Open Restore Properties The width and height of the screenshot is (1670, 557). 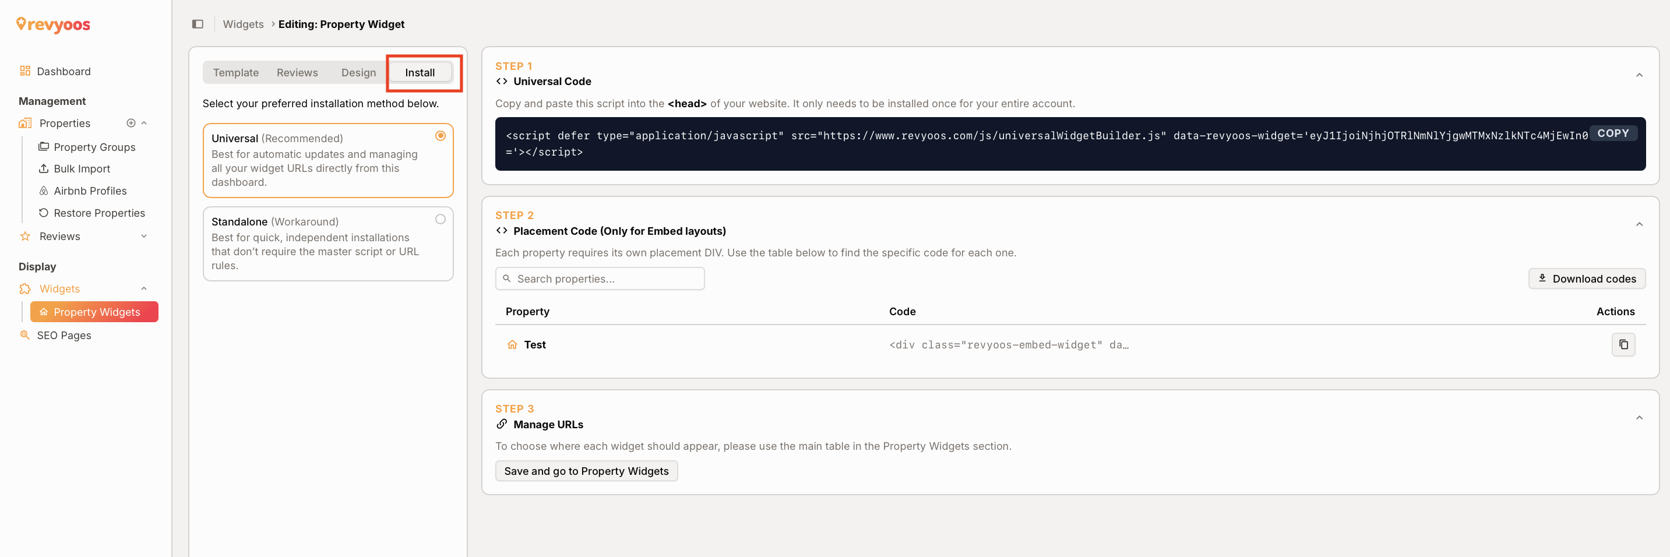pyautogui.click(x=99, y=213)
